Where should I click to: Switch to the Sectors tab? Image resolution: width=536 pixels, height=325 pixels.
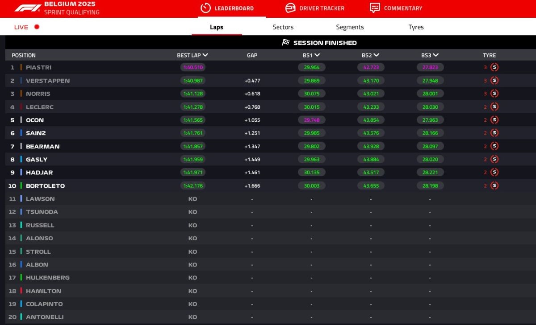click(283, 27)
